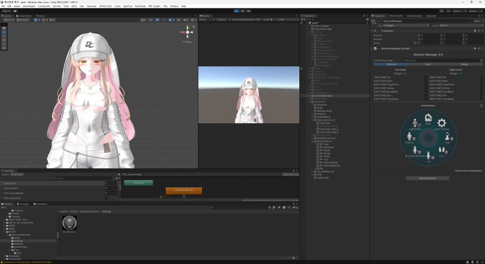Select Main Camera in the Hierarchy
Screen dimensions: 485x264
pyautogui.click(x=321, y=26)
